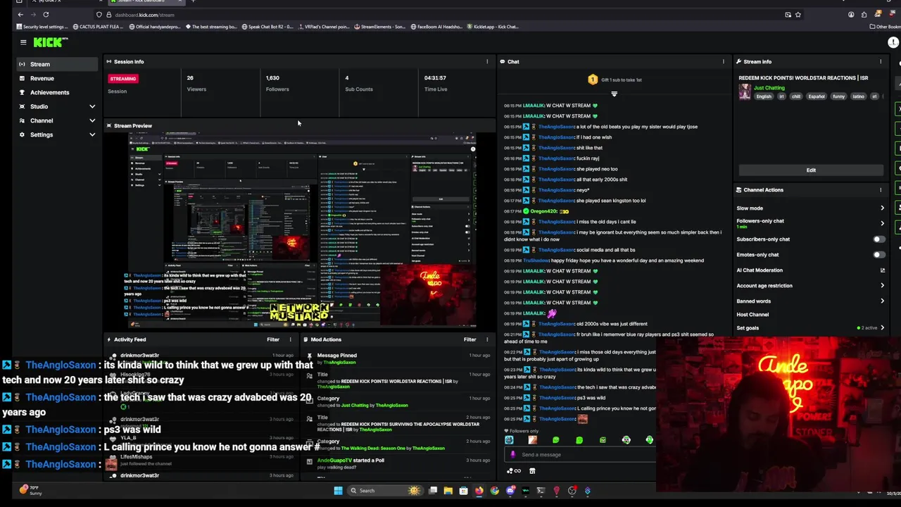Open the chat shop icon below message box
Viewport: 901px width, 507px height.
pos(532,471)
